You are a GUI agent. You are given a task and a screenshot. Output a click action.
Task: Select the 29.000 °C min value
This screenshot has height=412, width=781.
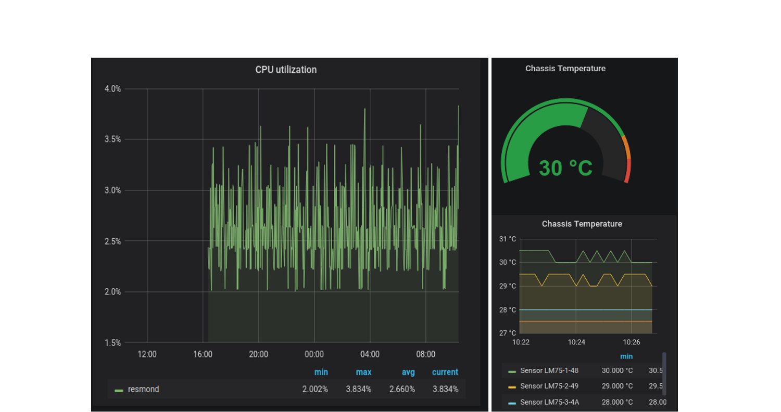coord(618,386)
